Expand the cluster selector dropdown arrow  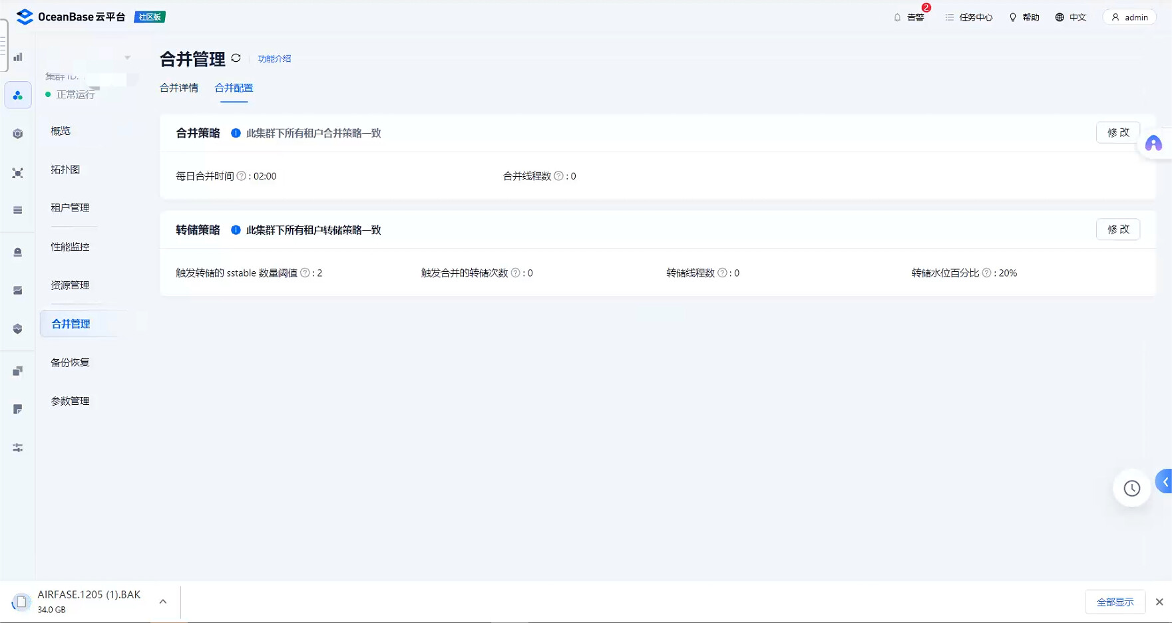tap(127, 58)
